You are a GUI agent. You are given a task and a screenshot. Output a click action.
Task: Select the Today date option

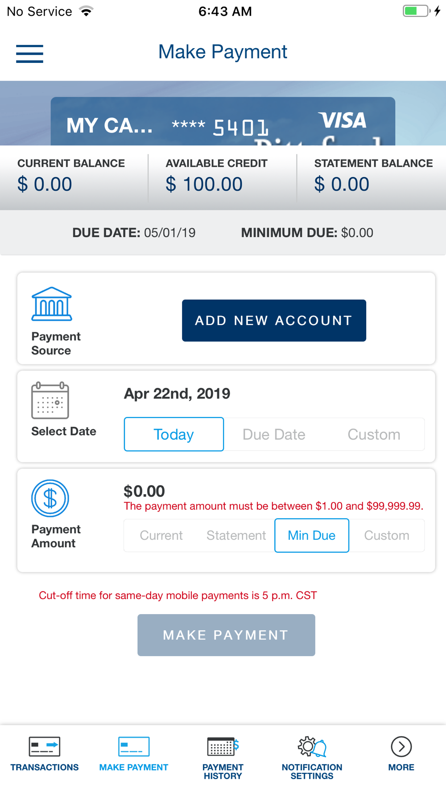pos(174,434)
